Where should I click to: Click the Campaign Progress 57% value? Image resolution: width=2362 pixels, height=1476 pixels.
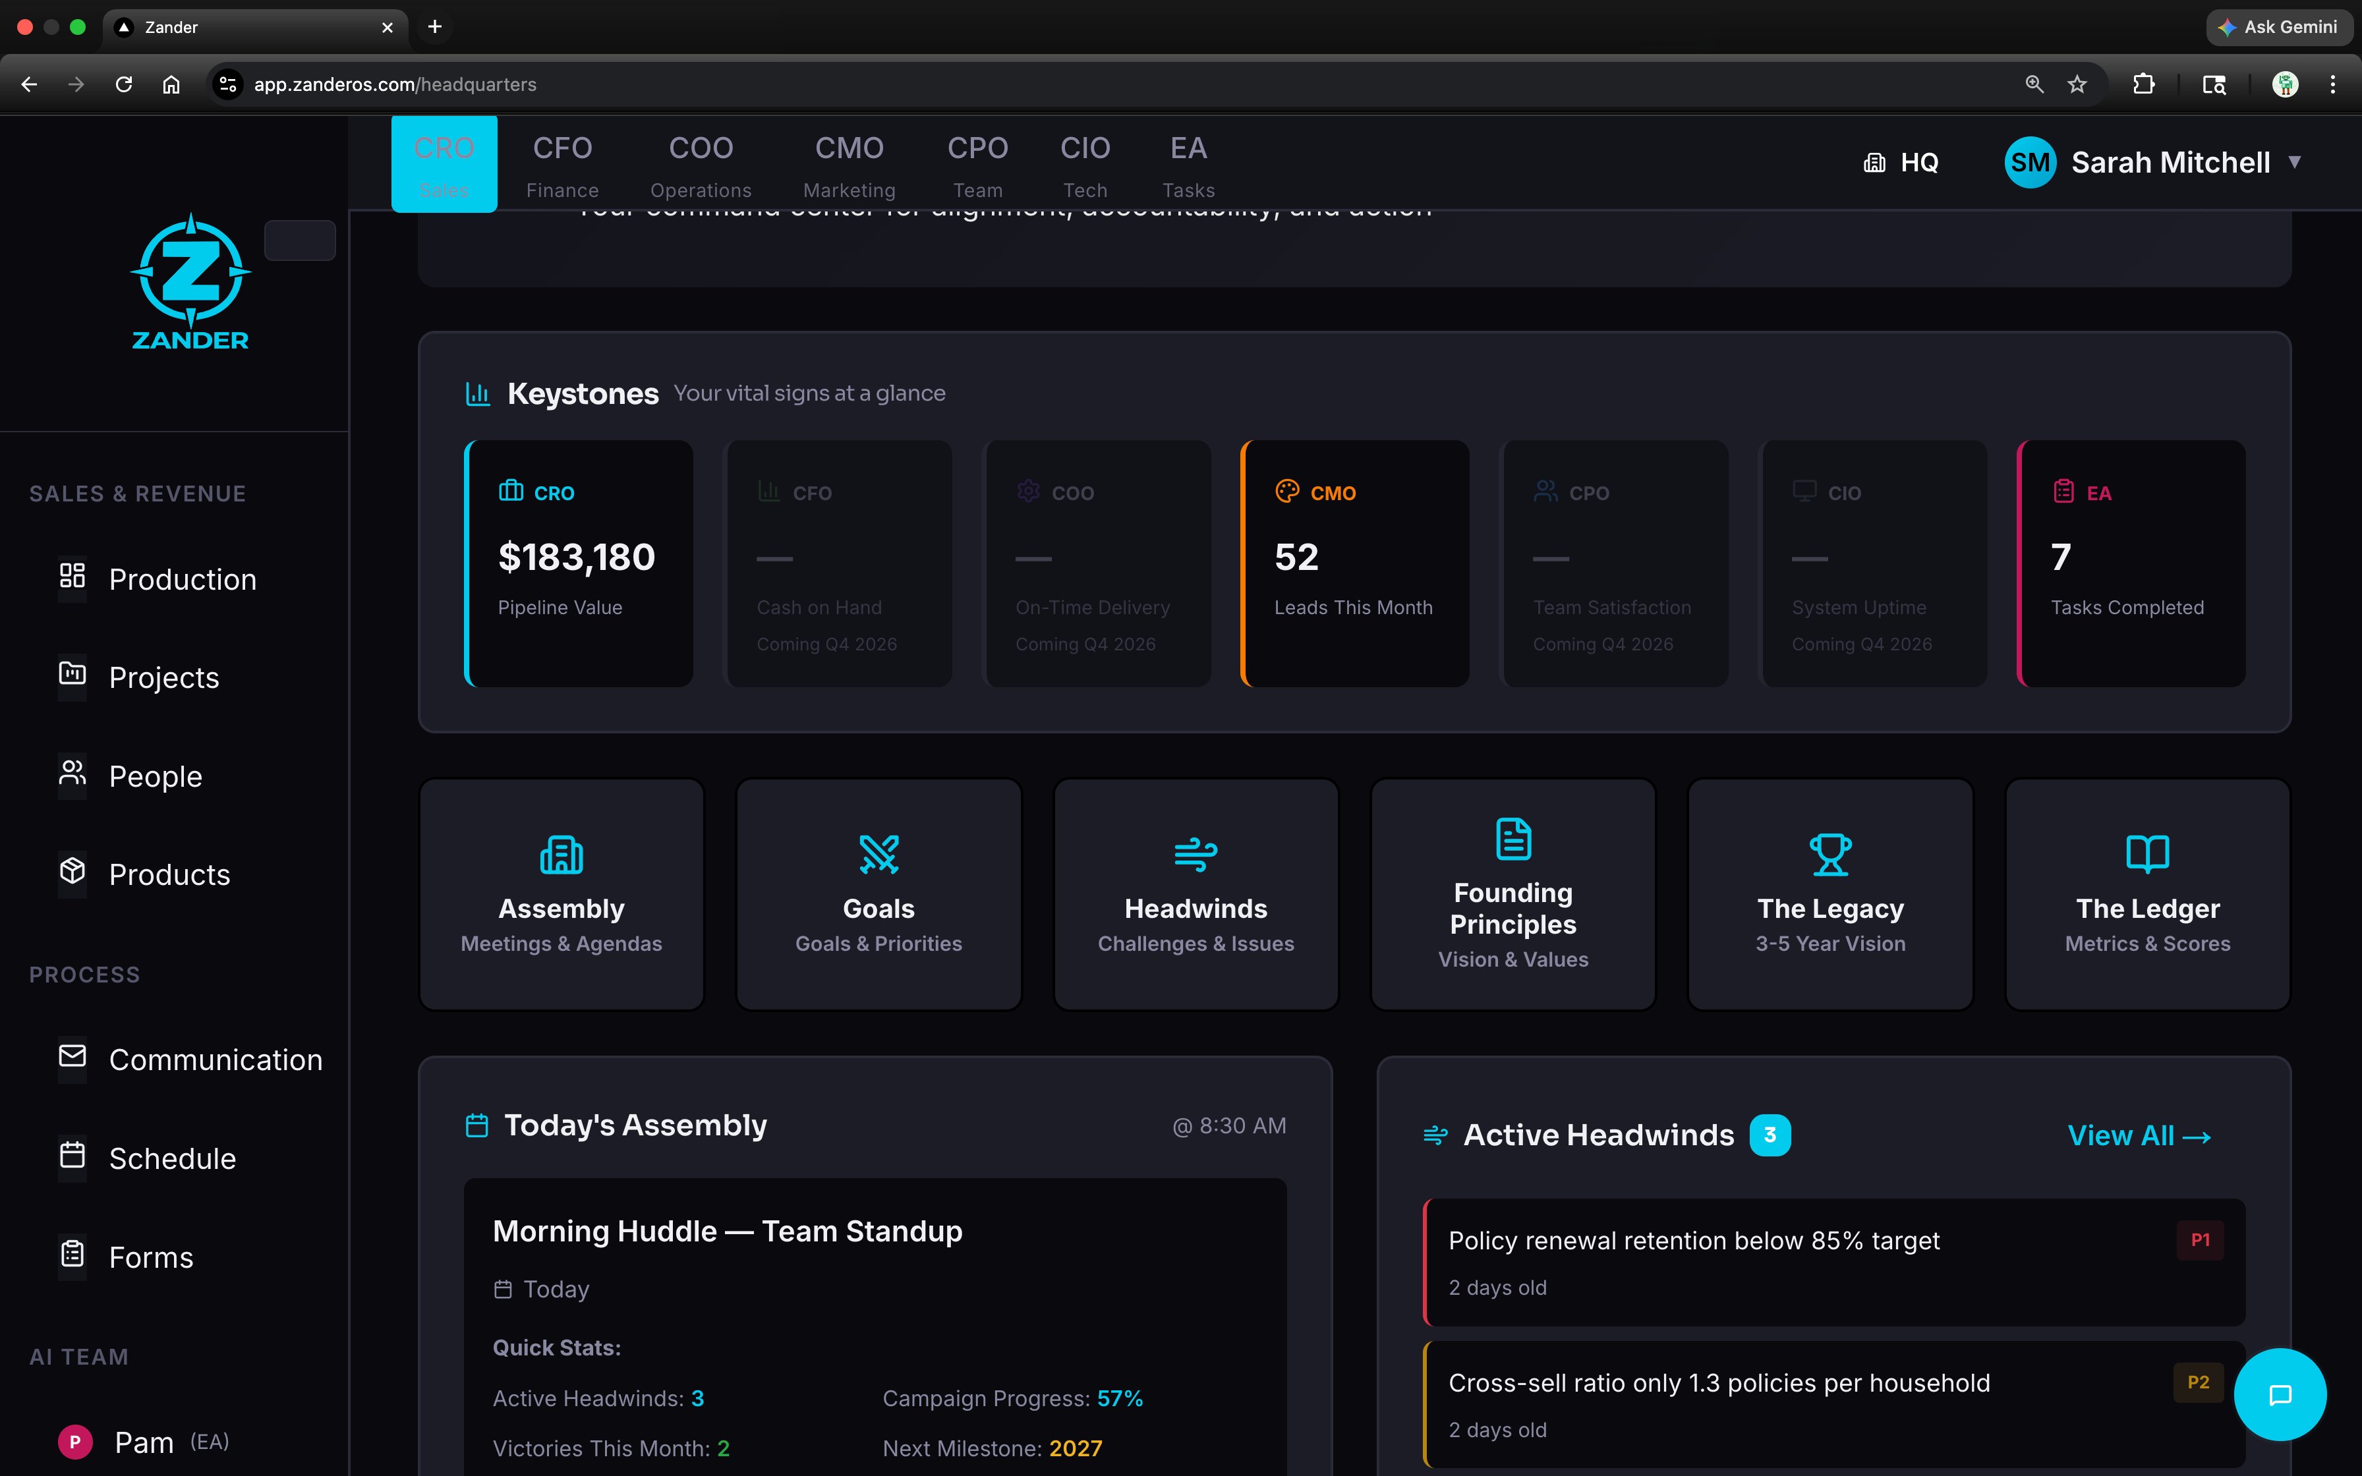point(1120,1399)
